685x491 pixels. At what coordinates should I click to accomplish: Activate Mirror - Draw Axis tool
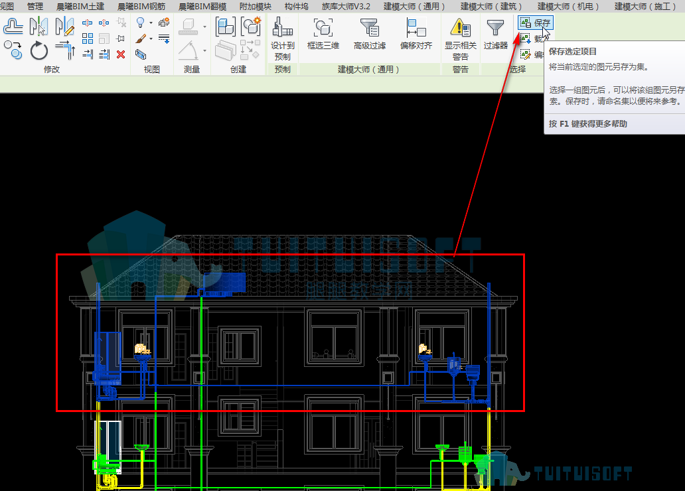64,27
